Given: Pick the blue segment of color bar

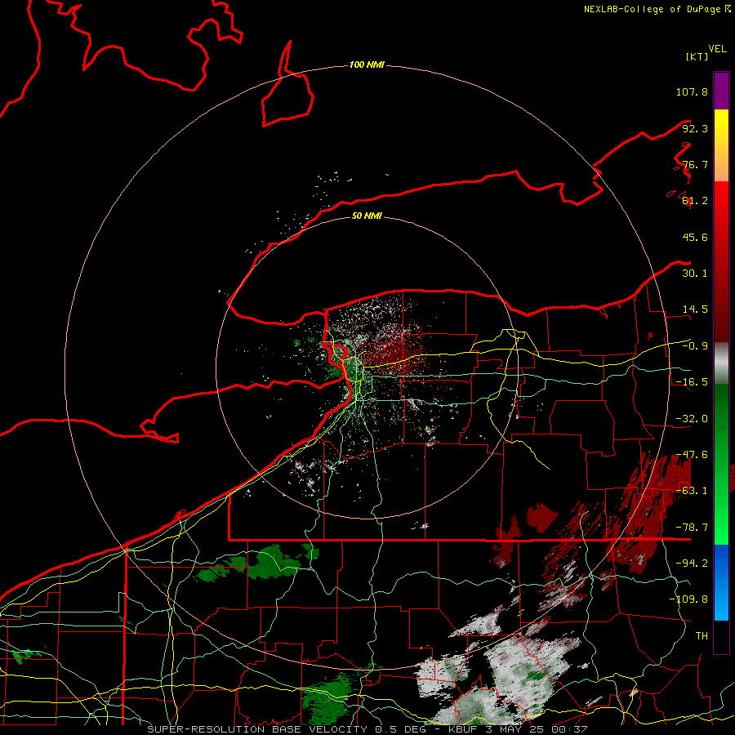Looking at the screenshot, I should (721, 582).
